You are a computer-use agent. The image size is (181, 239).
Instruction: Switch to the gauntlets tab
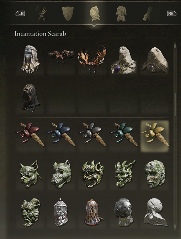tap(148, 14)
